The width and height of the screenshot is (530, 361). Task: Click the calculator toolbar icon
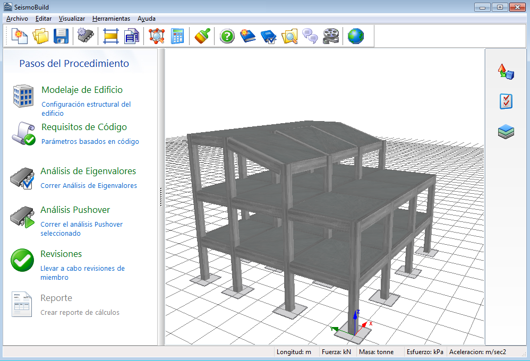tap(177, 36)
